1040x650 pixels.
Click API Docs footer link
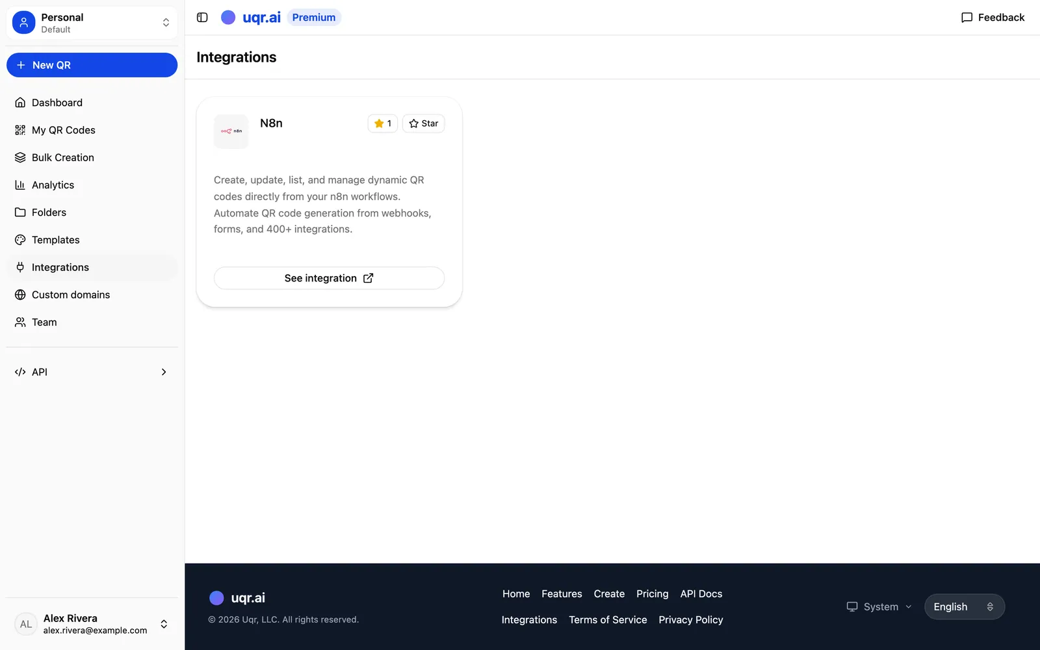point(701,594)
